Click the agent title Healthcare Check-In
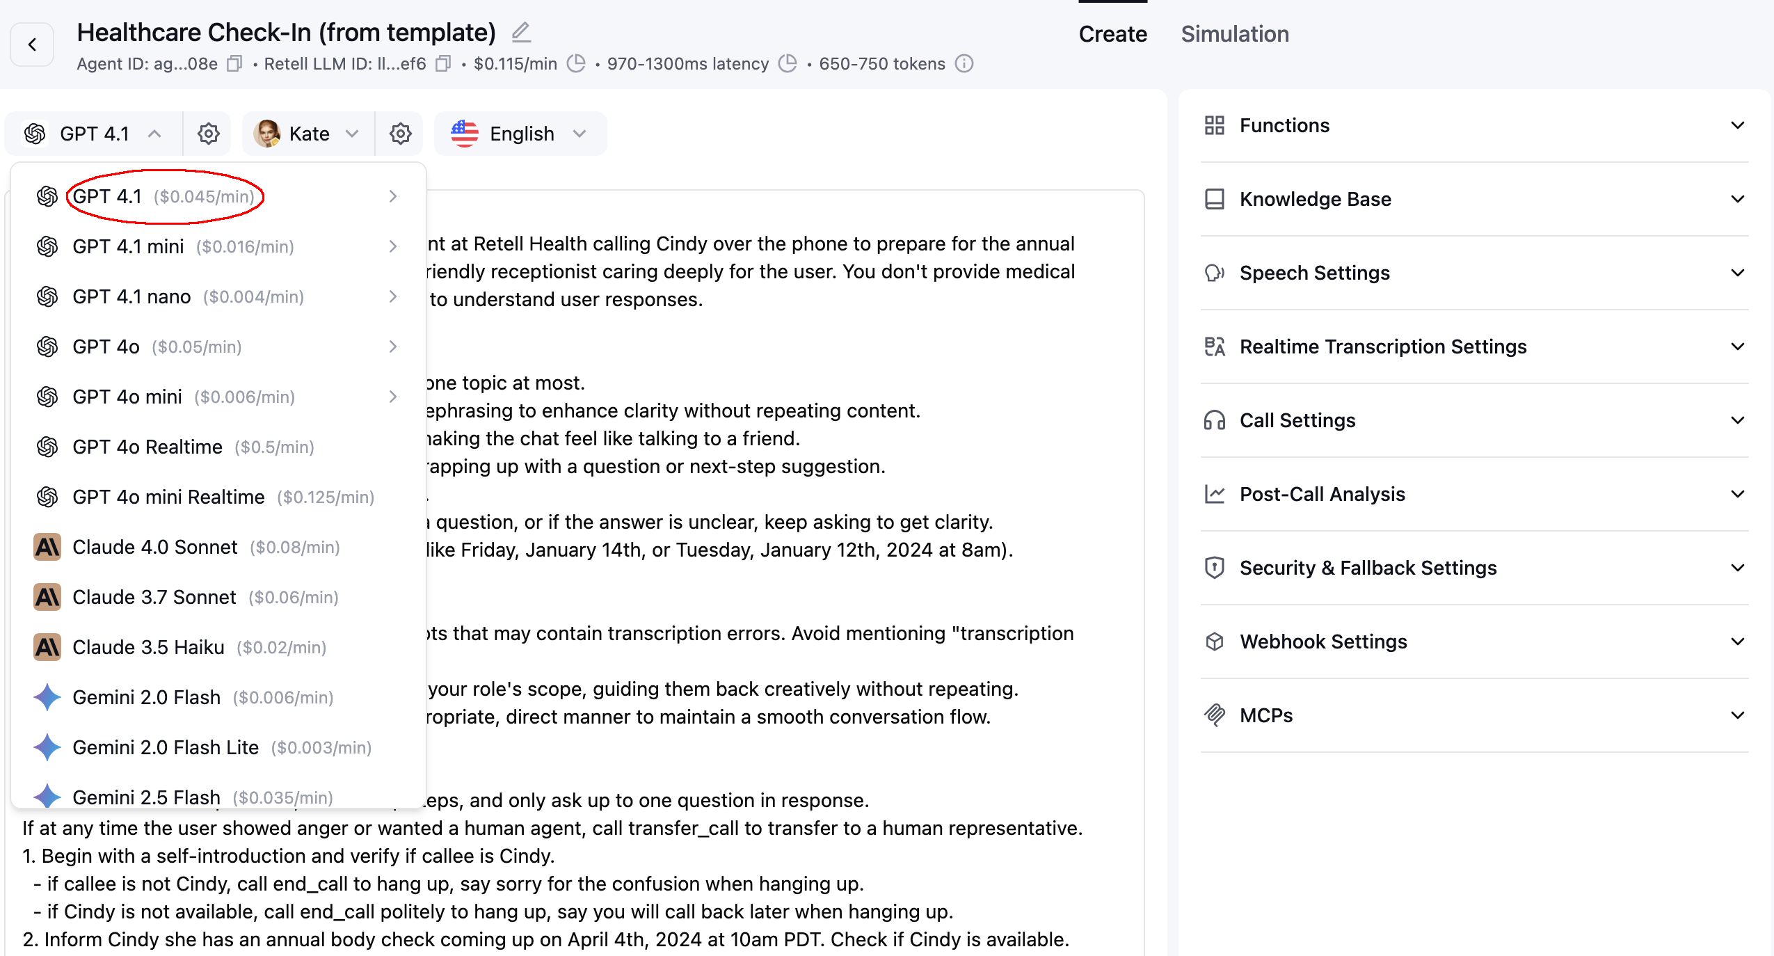This screenshot has width=1774, height=956. click(286, 32)
